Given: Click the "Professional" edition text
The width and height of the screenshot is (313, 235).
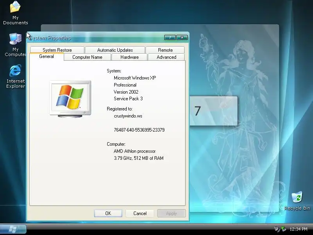Looking at the screenshot, I should pos(125,85).
